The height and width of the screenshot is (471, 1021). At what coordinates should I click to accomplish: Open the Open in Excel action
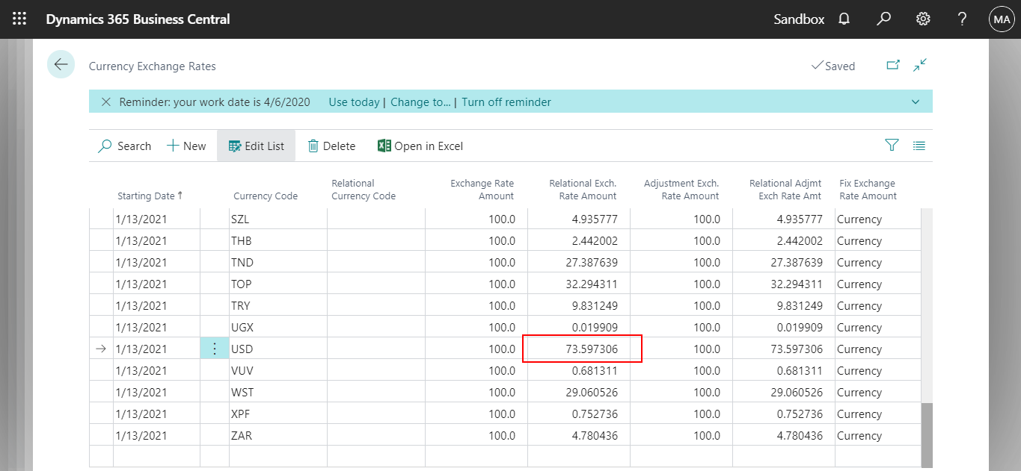click(420, 146)
